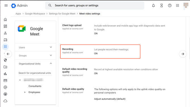Screen dimensions: 190x107
Task: Click ON value under Client logs upload
Action: pos(96,33)
